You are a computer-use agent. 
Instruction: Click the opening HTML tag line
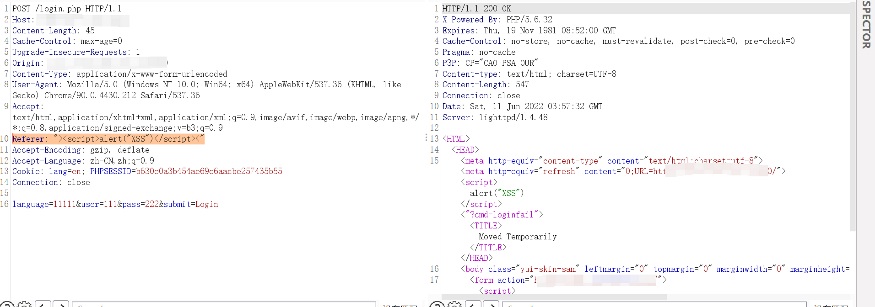click(456, 139)
